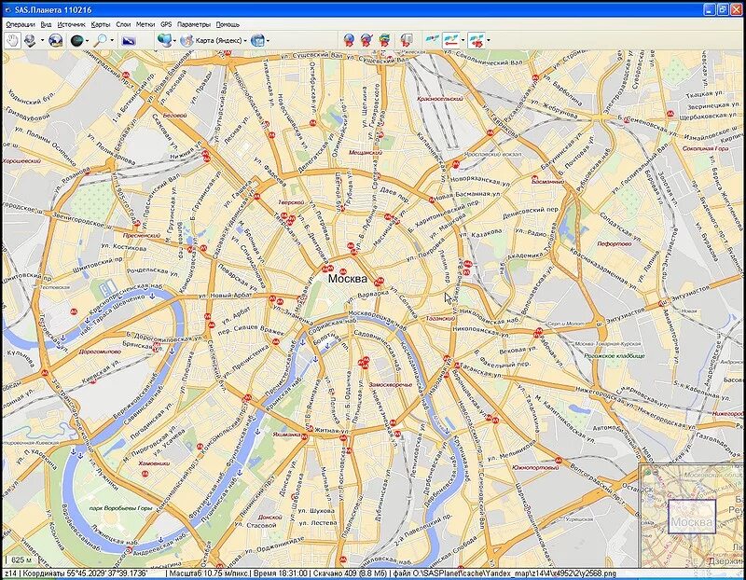Click the minimap overview in the corner
The height and width of the screenshot is (580, 746).
pyautogui.click(x=691, y=516)
